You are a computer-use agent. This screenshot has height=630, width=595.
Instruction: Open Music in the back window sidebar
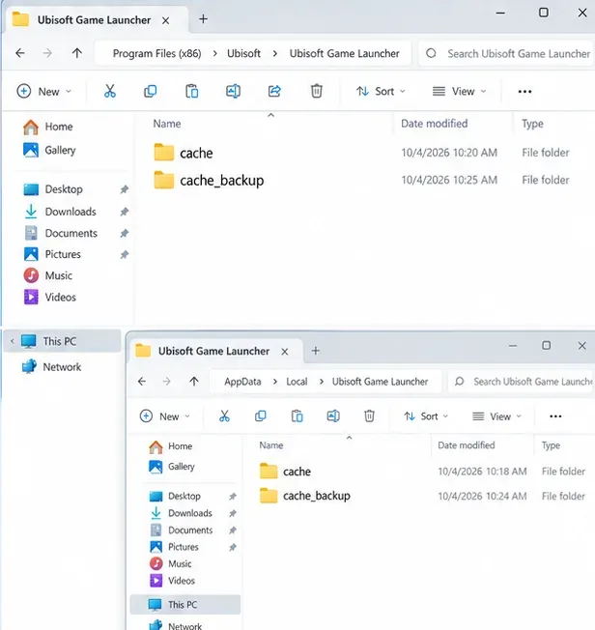[x=59, y=275]
